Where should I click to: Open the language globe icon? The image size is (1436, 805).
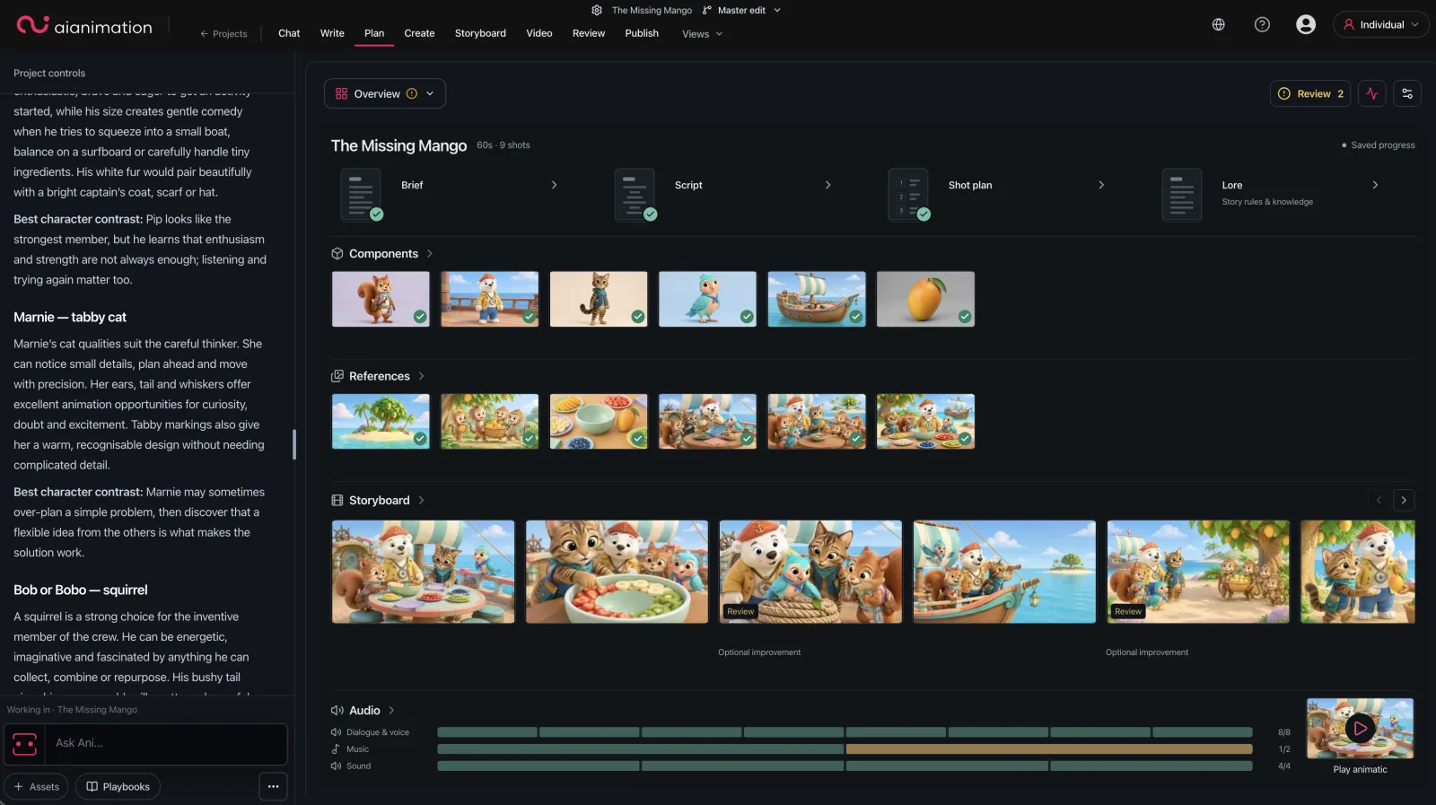click(1218, 24)
